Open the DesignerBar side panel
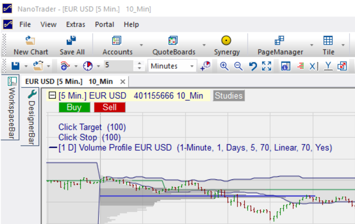The width and height of the screenshot is (355, 224). (31, 117)
